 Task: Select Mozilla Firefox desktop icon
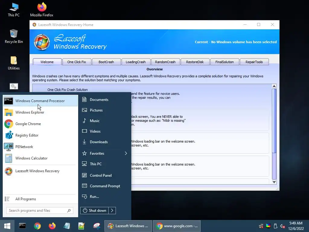click(x=42, y=10)
